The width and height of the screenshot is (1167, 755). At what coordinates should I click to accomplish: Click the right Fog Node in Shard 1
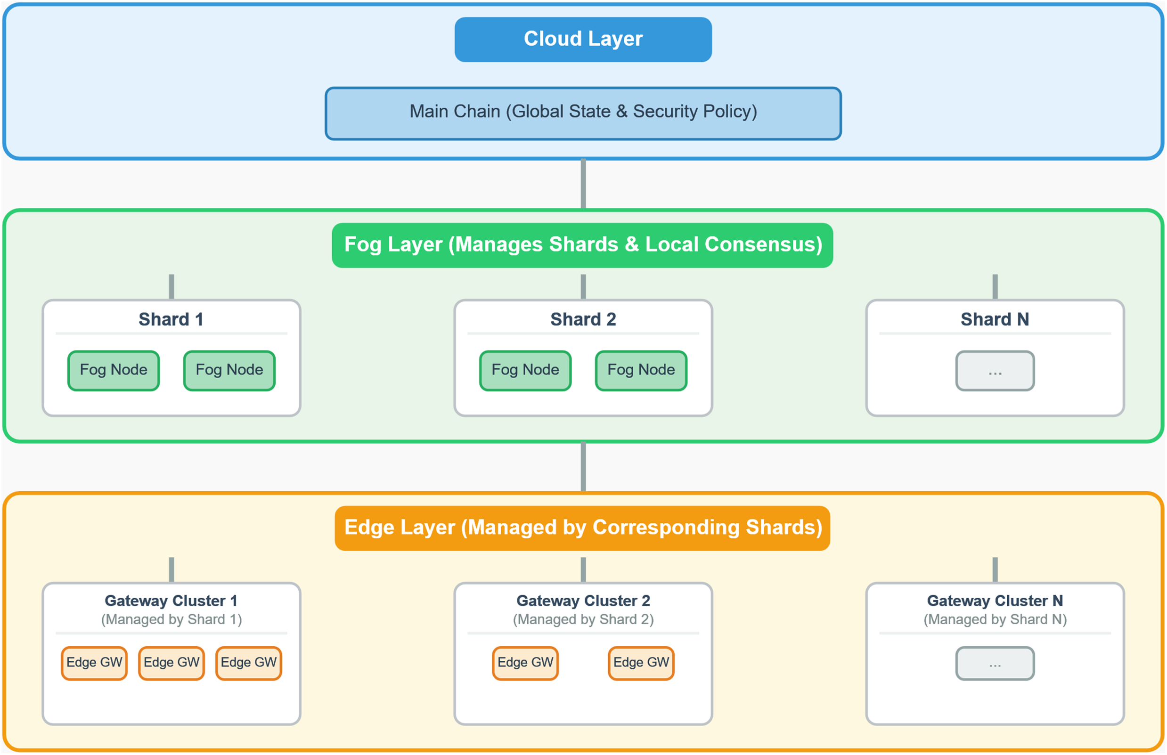(229, 370)
